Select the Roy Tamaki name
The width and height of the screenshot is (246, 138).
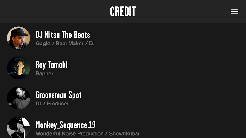[52, 65]
